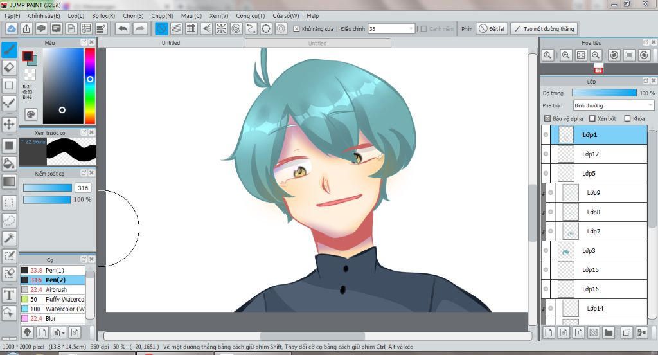Screen dimensions: 658x355
Task: Toggle the Bảo vệ alpha checkbox
Action: coord(547,119)
